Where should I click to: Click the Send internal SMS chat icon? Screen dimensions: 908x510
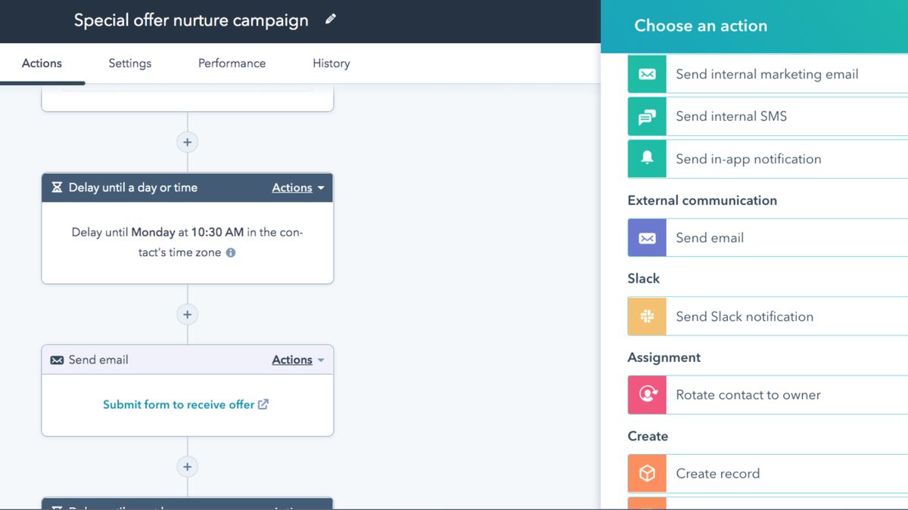[x=647, y=117]
